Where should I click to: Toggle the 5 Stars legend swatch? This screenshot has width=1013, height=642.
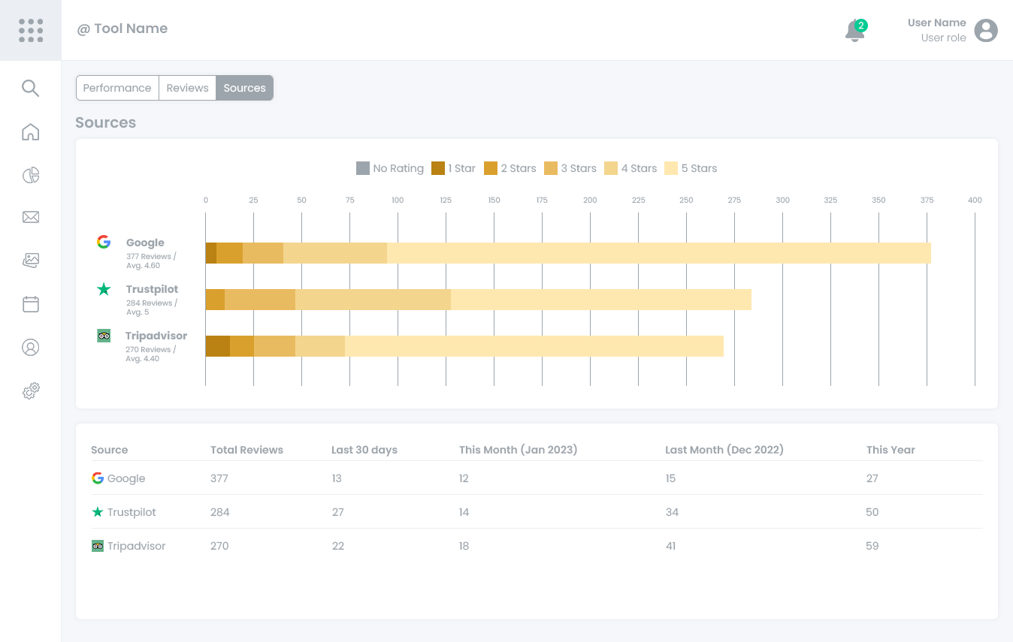pyautogui.click(x=671, y=168)
